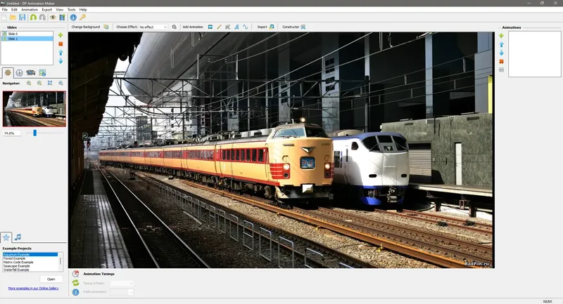This screenshot has height=304, width=563.
Task: Click the Import button
Action: coord(262,27)
